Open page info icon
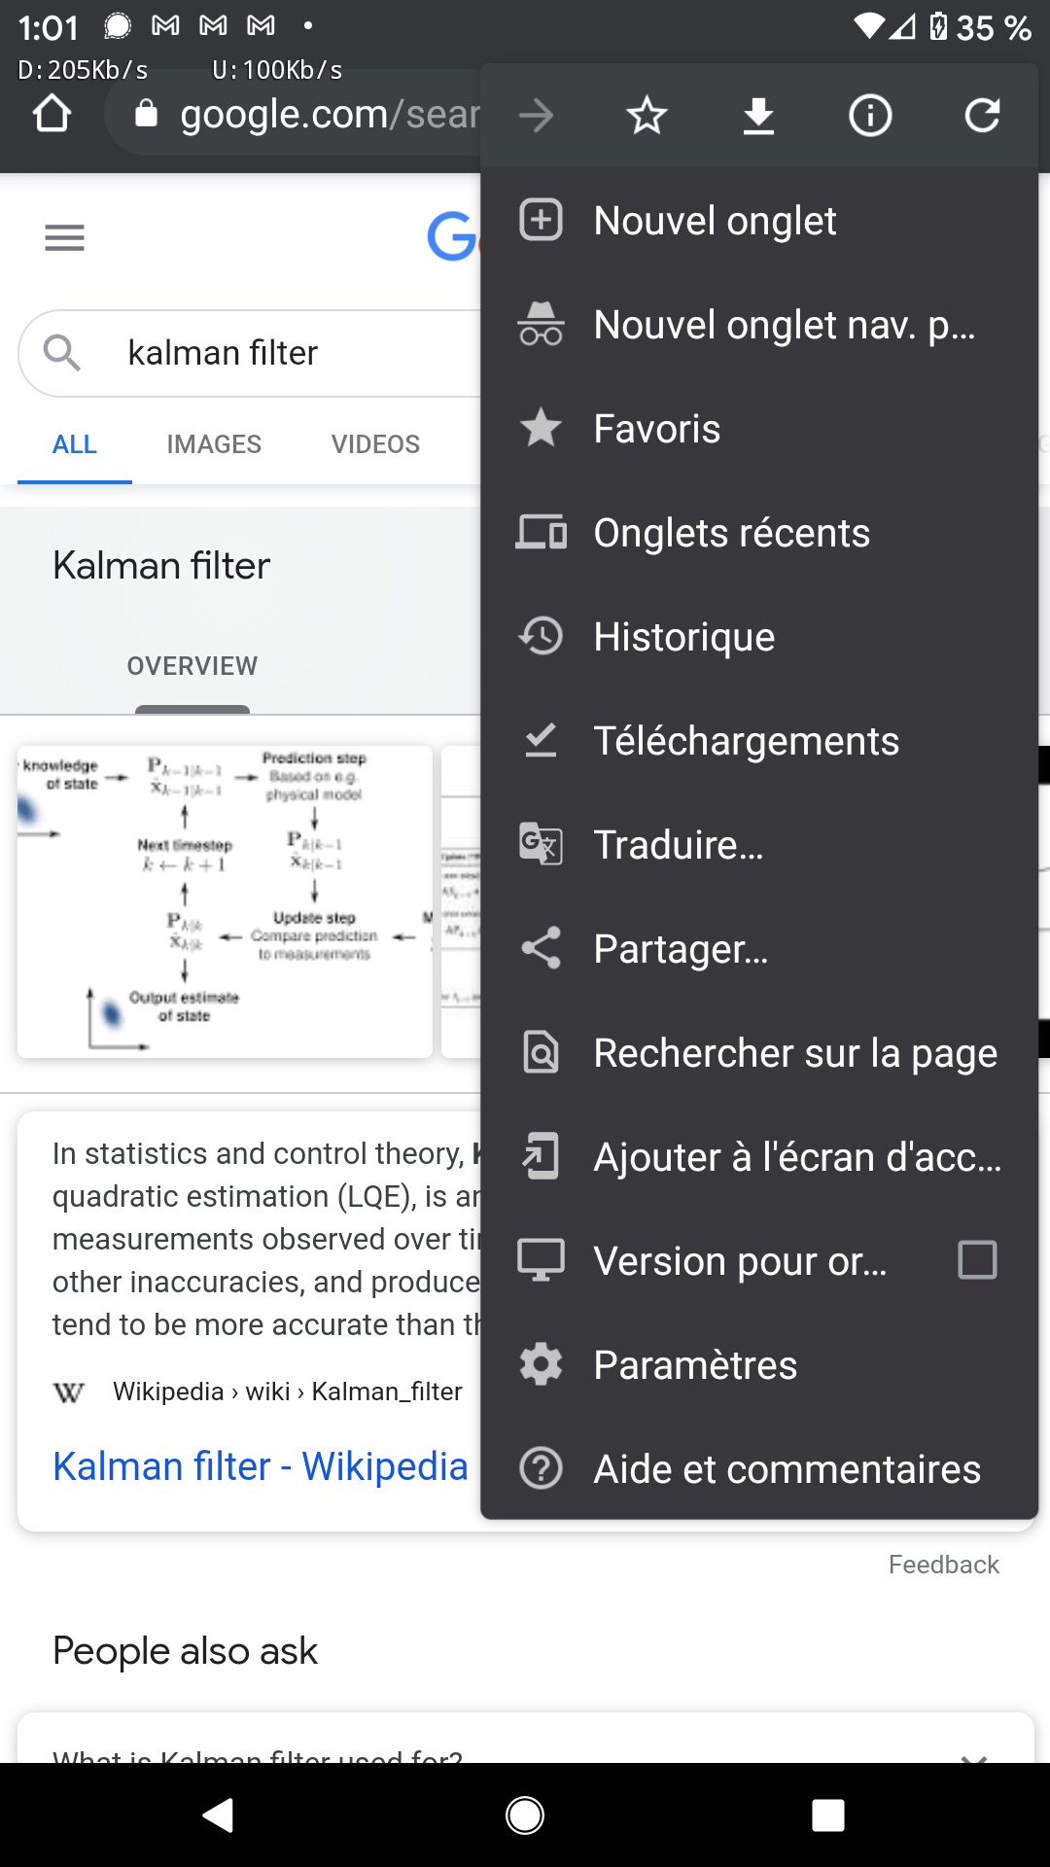This screenshot has width=1050, height=1867. [870, 117]
